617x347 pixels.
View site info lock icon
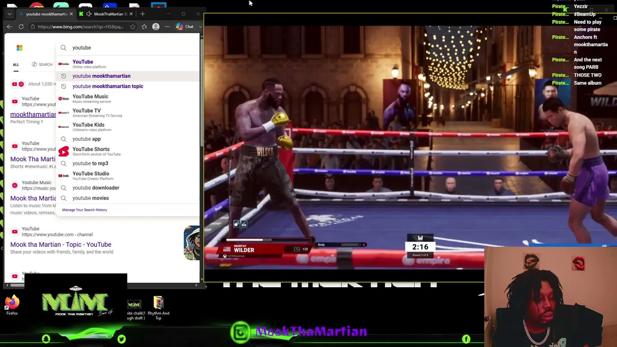pos(33,27)
